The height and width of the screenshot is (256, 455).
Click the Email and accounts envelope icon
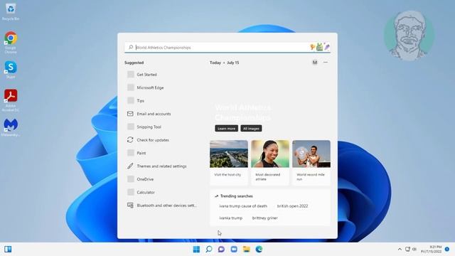[130, 114]
